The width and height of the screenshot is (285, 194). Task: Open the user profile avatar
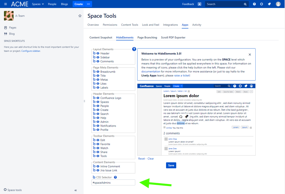click(278, 4)
